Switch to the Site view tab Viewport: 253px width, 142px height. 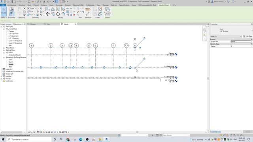pos(48,24)
